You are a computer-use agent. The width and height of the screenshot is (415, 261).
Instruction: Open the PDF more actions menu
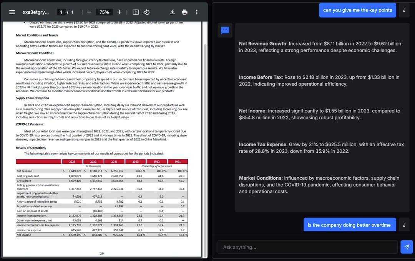[197, 12]
